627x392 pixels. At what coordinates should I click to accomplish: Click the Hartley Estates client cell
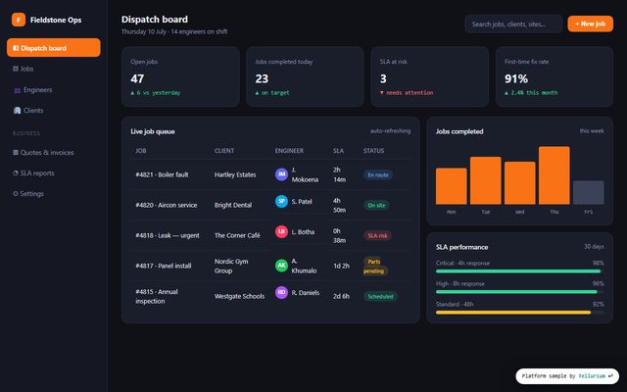point(235,174)
